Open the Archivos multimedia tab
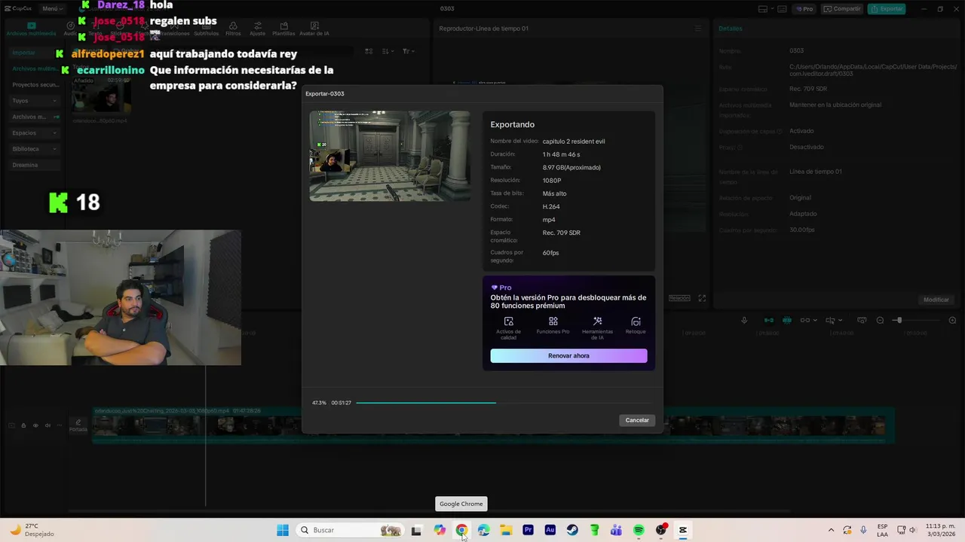 (31, 29)
